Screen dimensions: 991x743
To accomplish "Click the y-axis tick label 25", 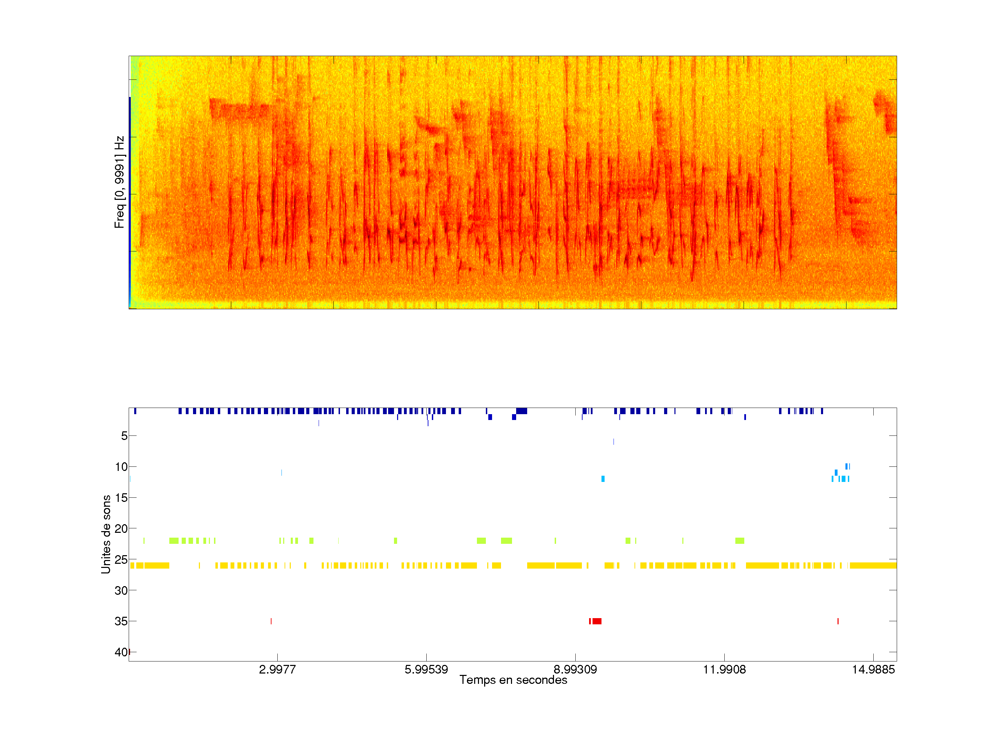I will (x=121, y=560).
